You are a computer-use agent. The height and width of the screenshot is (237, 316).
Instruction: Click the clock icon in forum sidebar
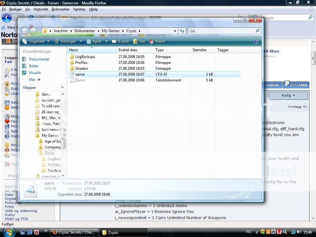pyautogui.click(x=7, y=89)
